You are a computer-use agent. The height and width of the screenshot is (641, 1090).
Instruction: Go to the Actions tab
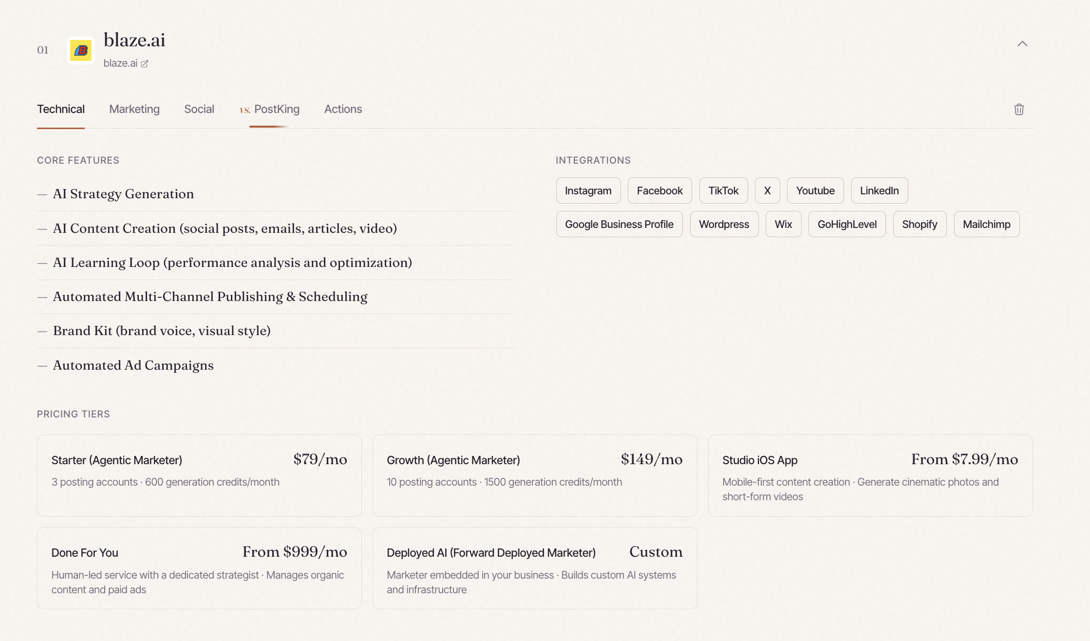tap(343, 109)
